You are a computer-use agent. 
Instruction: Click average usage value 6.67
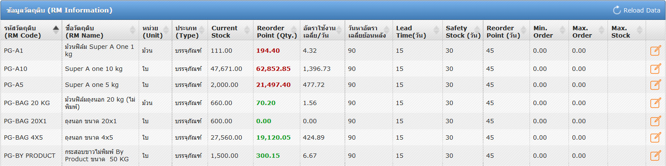coord(310,156)
